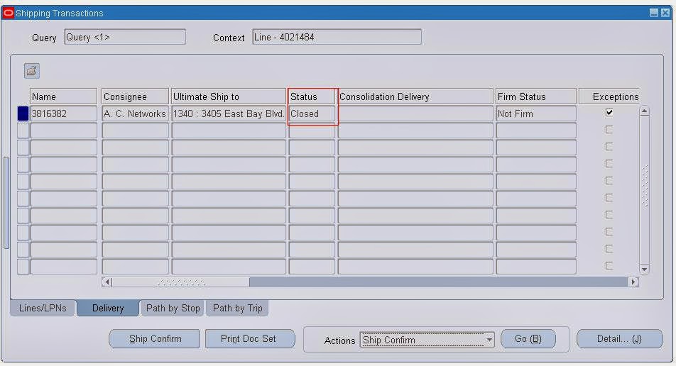Image resolution: width=676 pixels, height=366 pixels.
Task: Click the Consolidation Delivery column header
Action: 415,96
